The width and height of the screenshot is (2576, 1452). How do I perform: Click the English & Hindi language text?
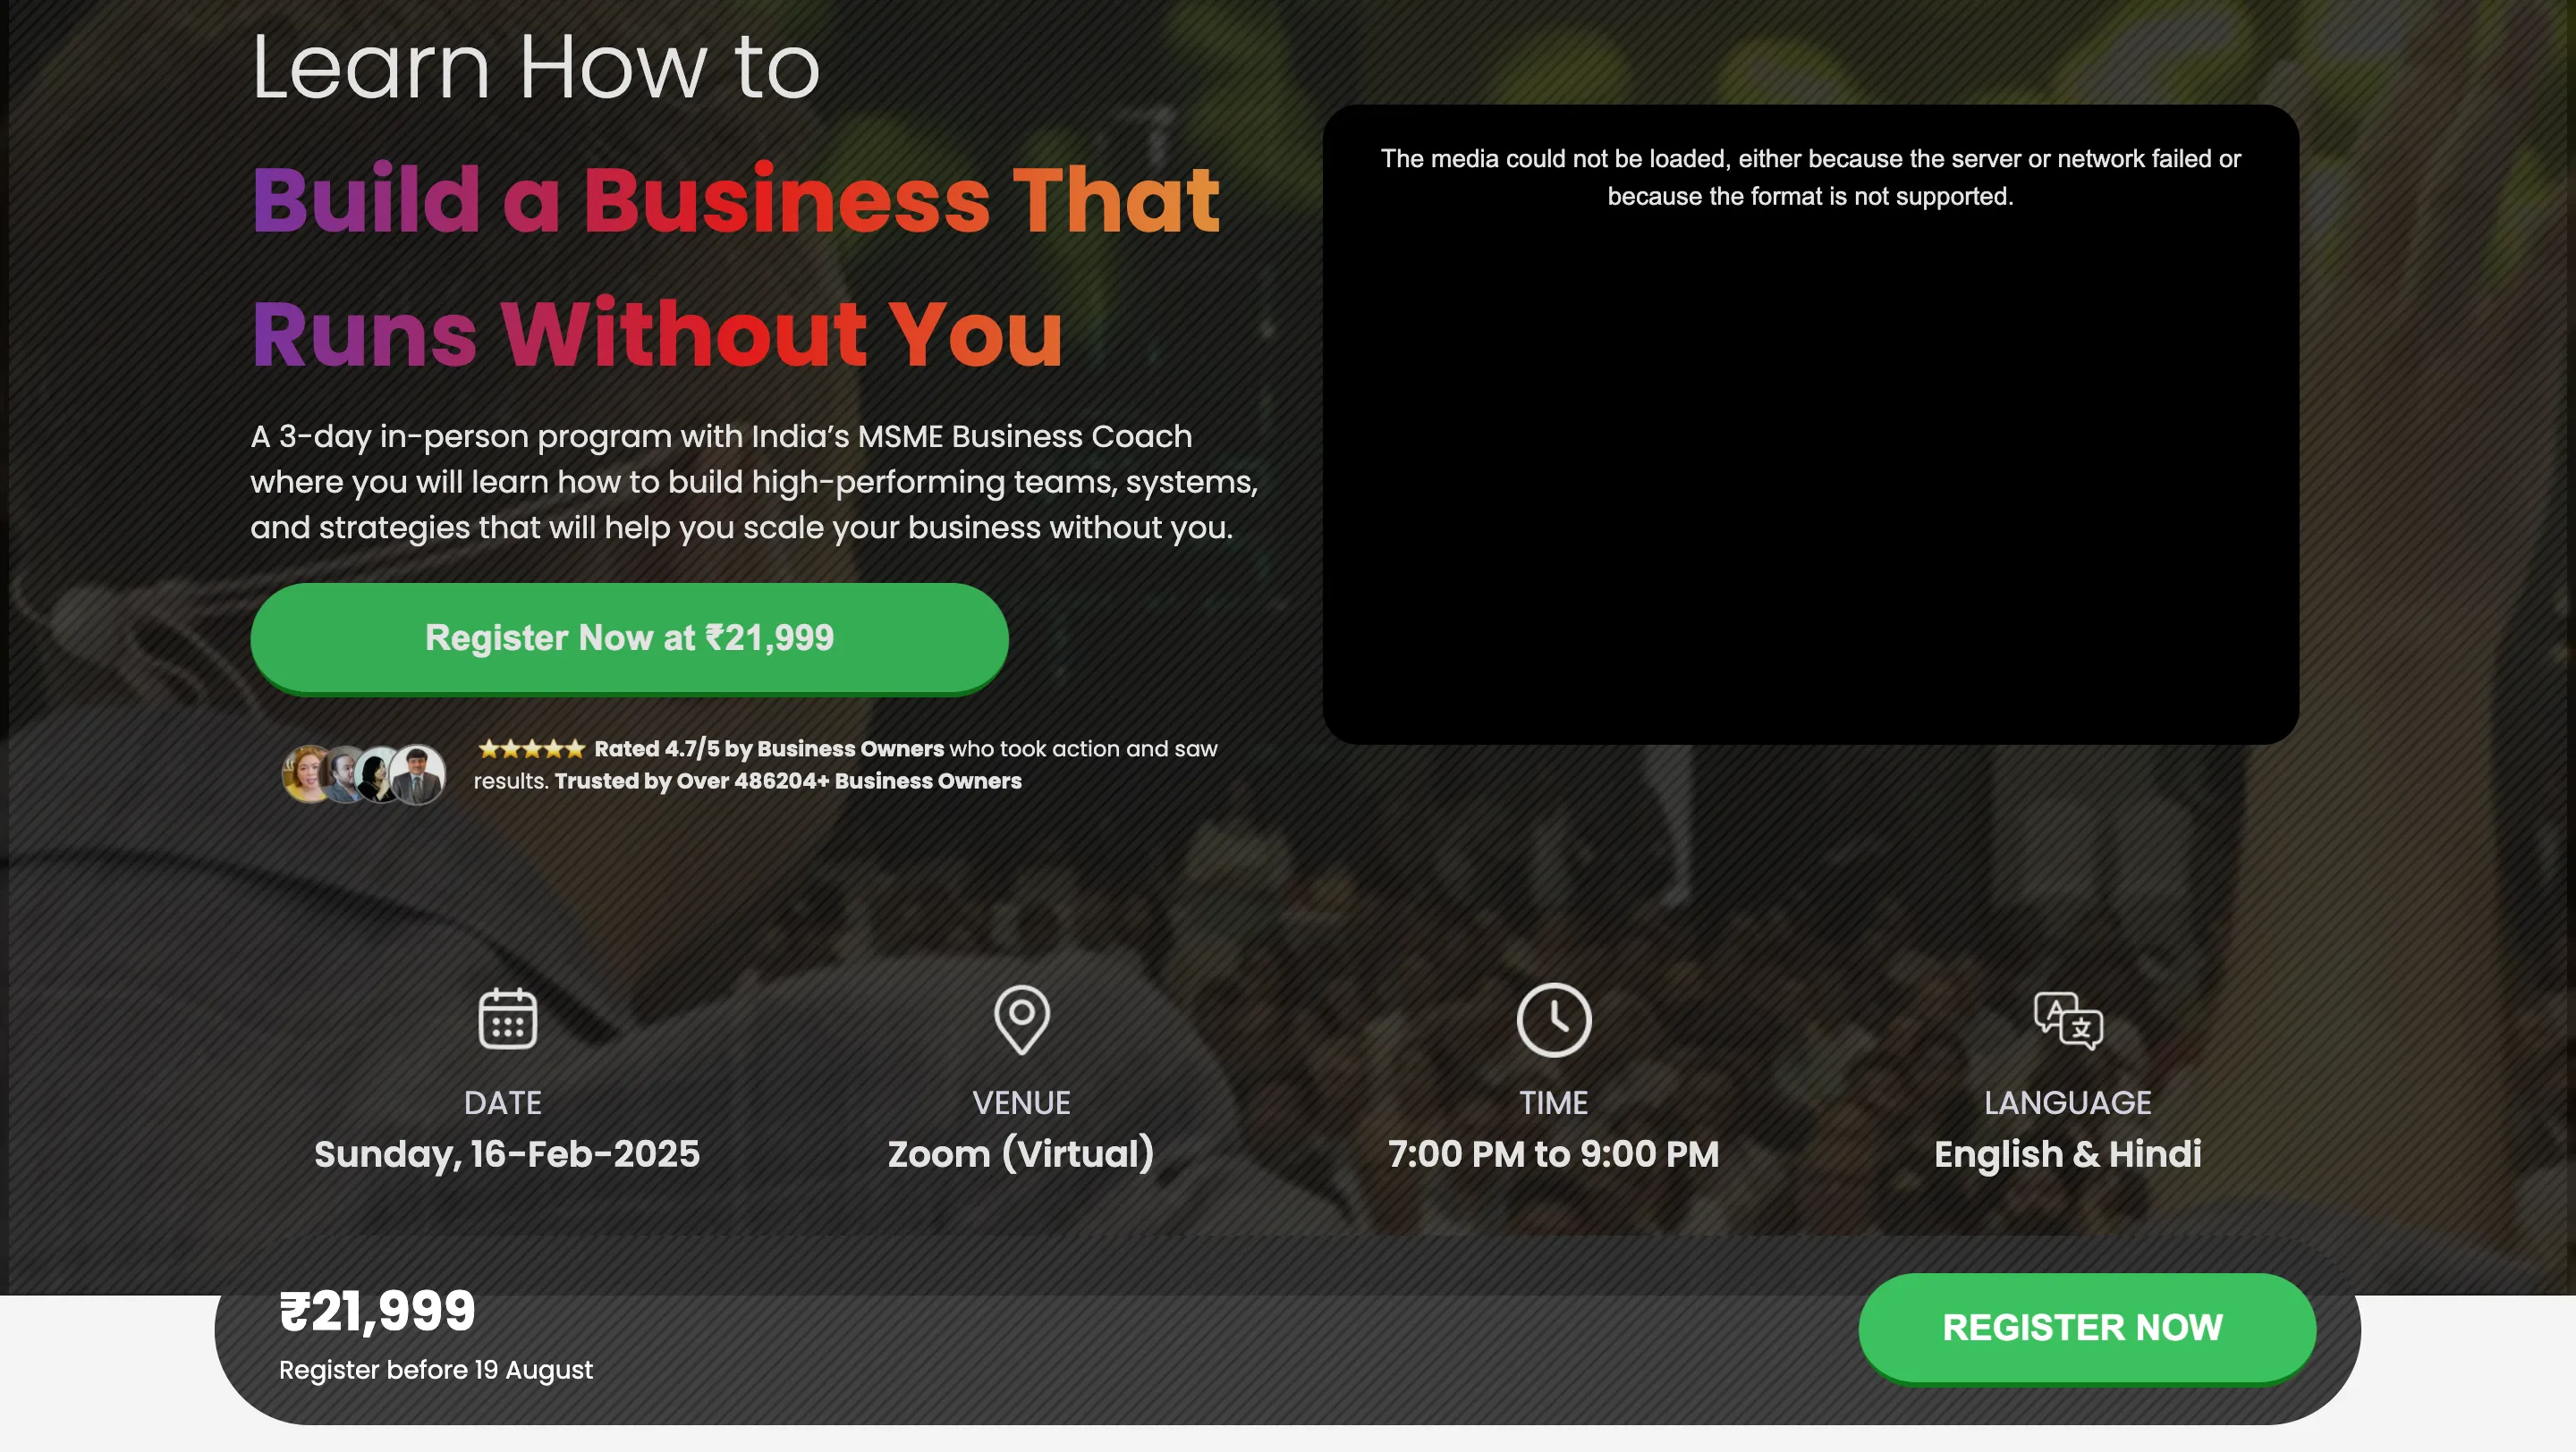pyautogui.click(x=2067, y=1154)
